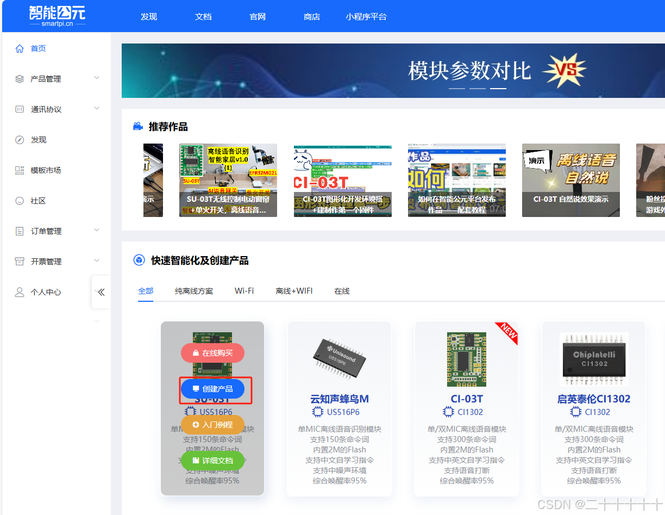Viewport: 665px width, 515px height.
Task: Click the 发现 compass icon in sidebar
Action: [20, 140]
